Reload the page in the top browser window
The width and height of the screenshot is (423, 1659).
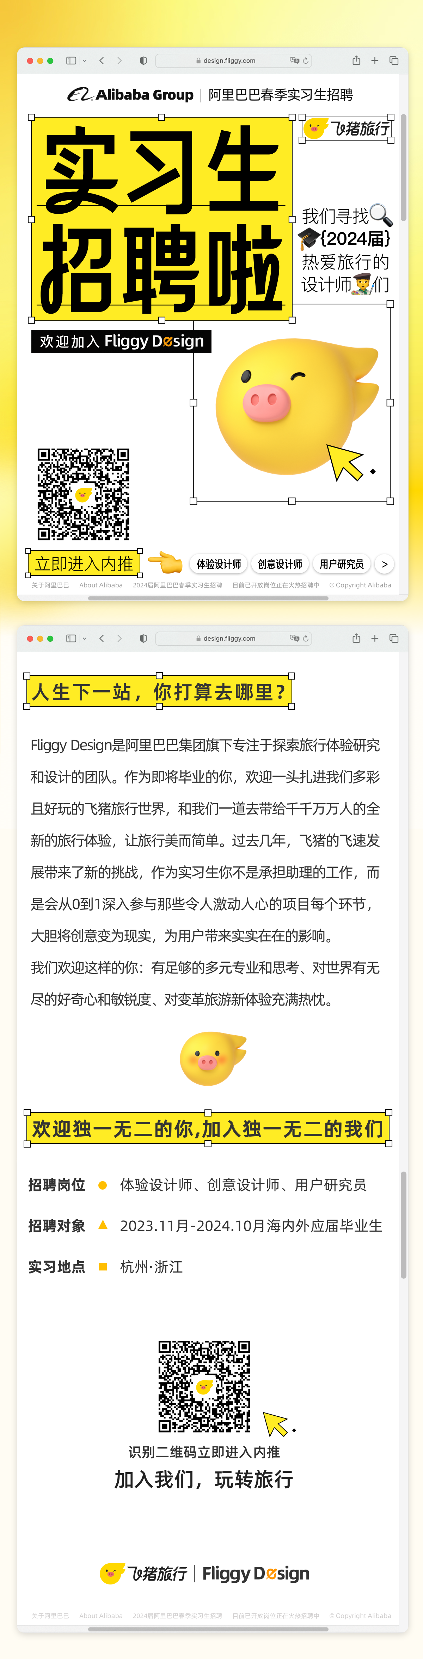[x=306, y=60]
